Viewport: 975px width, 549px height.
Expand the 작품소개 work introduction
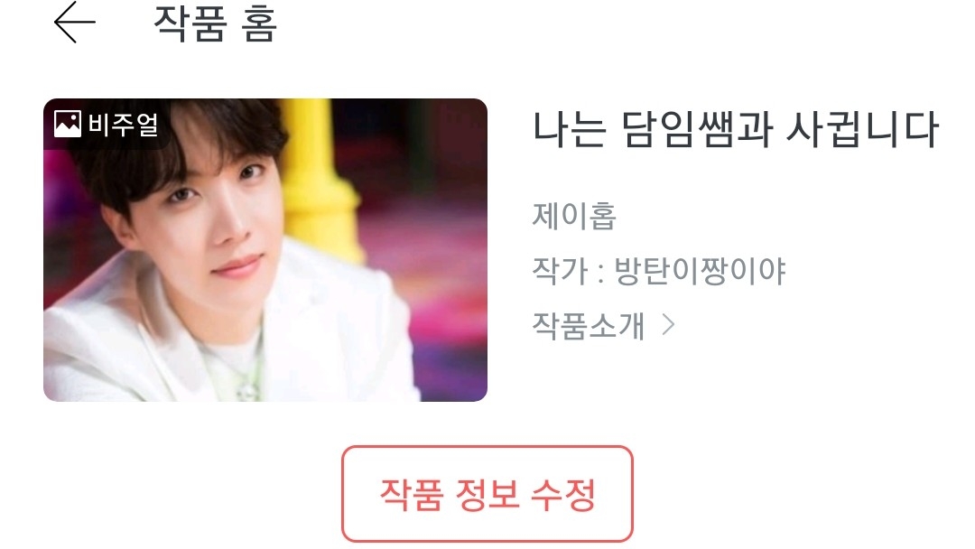tap(603, 325)
